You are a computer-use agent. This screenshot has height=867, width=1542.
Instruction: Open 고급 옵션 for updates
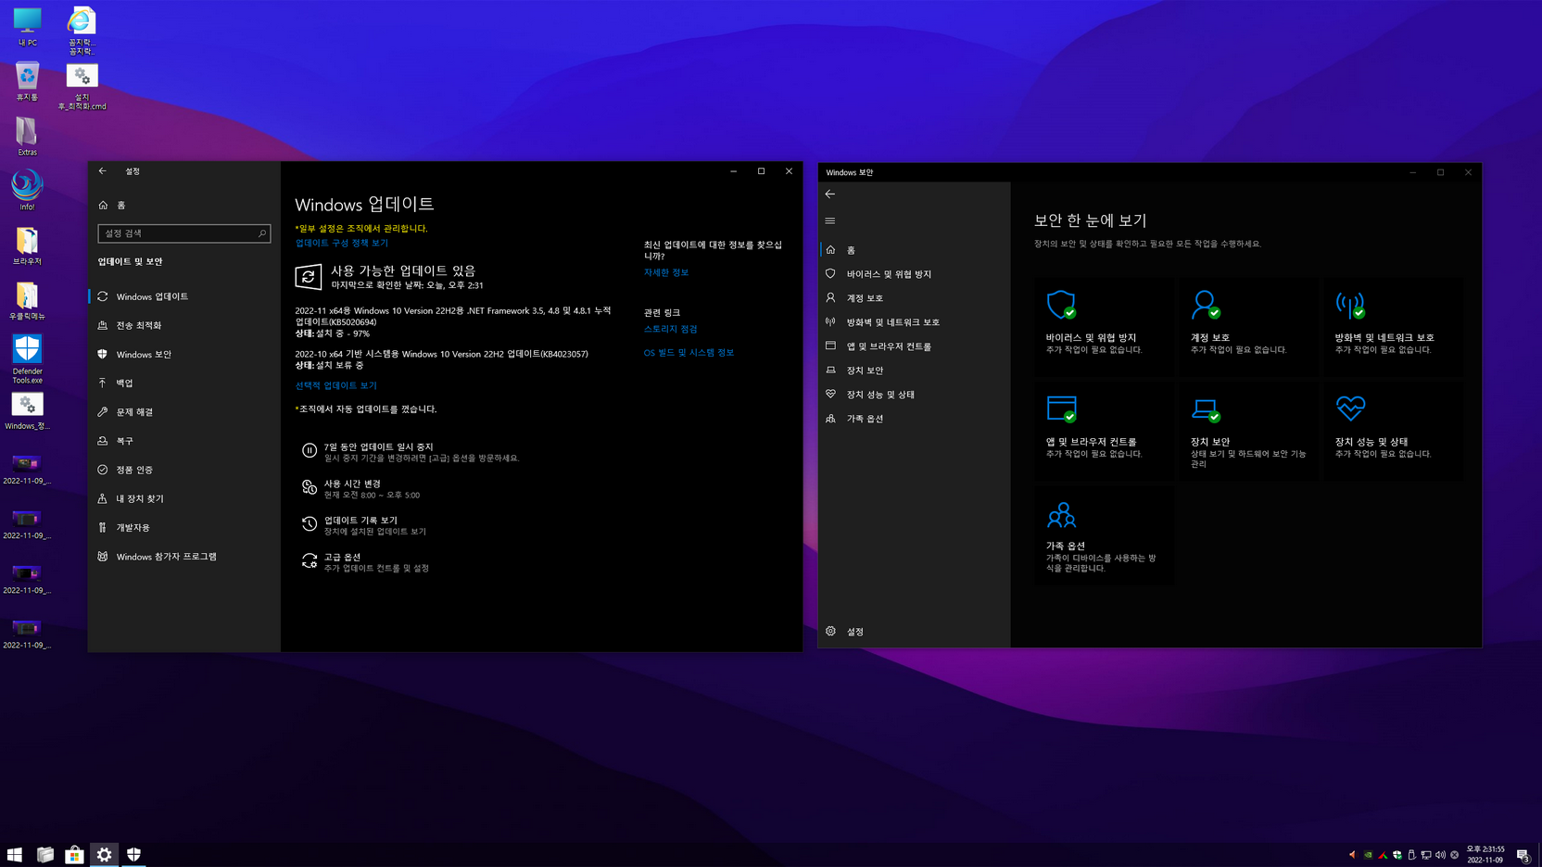click(x=365, y=562)
